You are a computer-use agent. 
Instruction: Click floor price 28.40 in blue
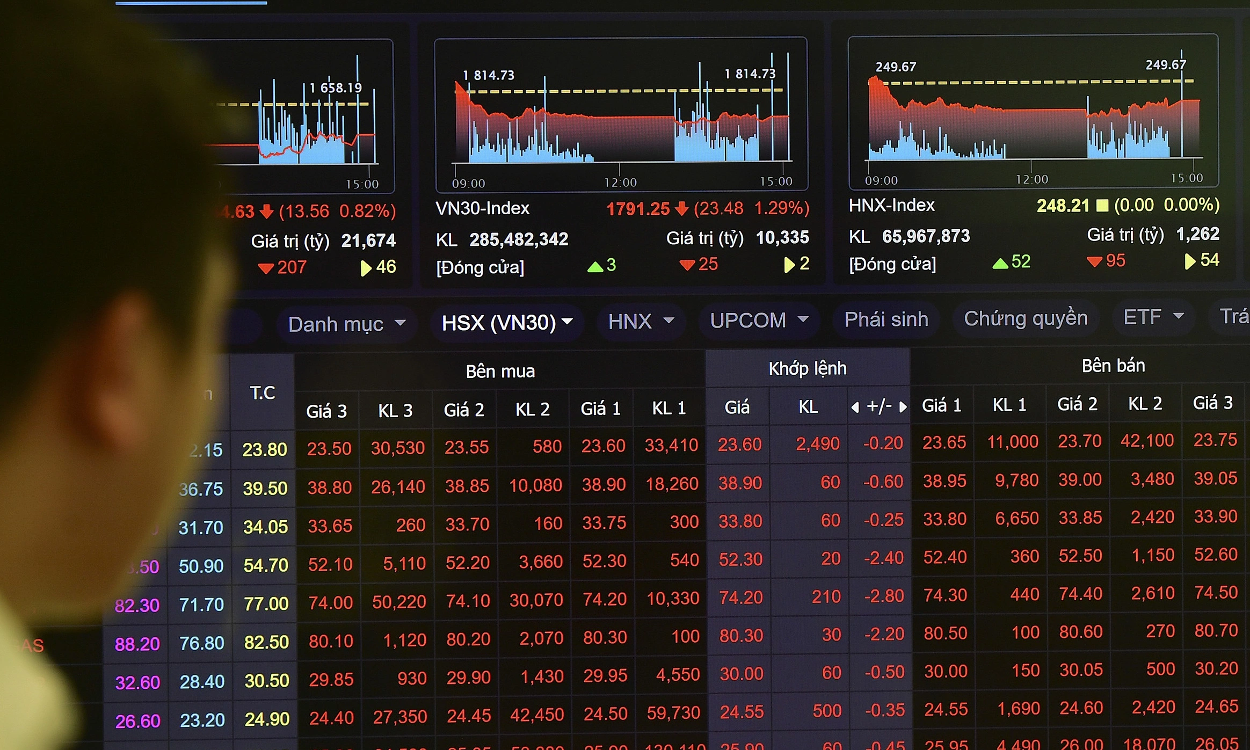coord(202,682)
